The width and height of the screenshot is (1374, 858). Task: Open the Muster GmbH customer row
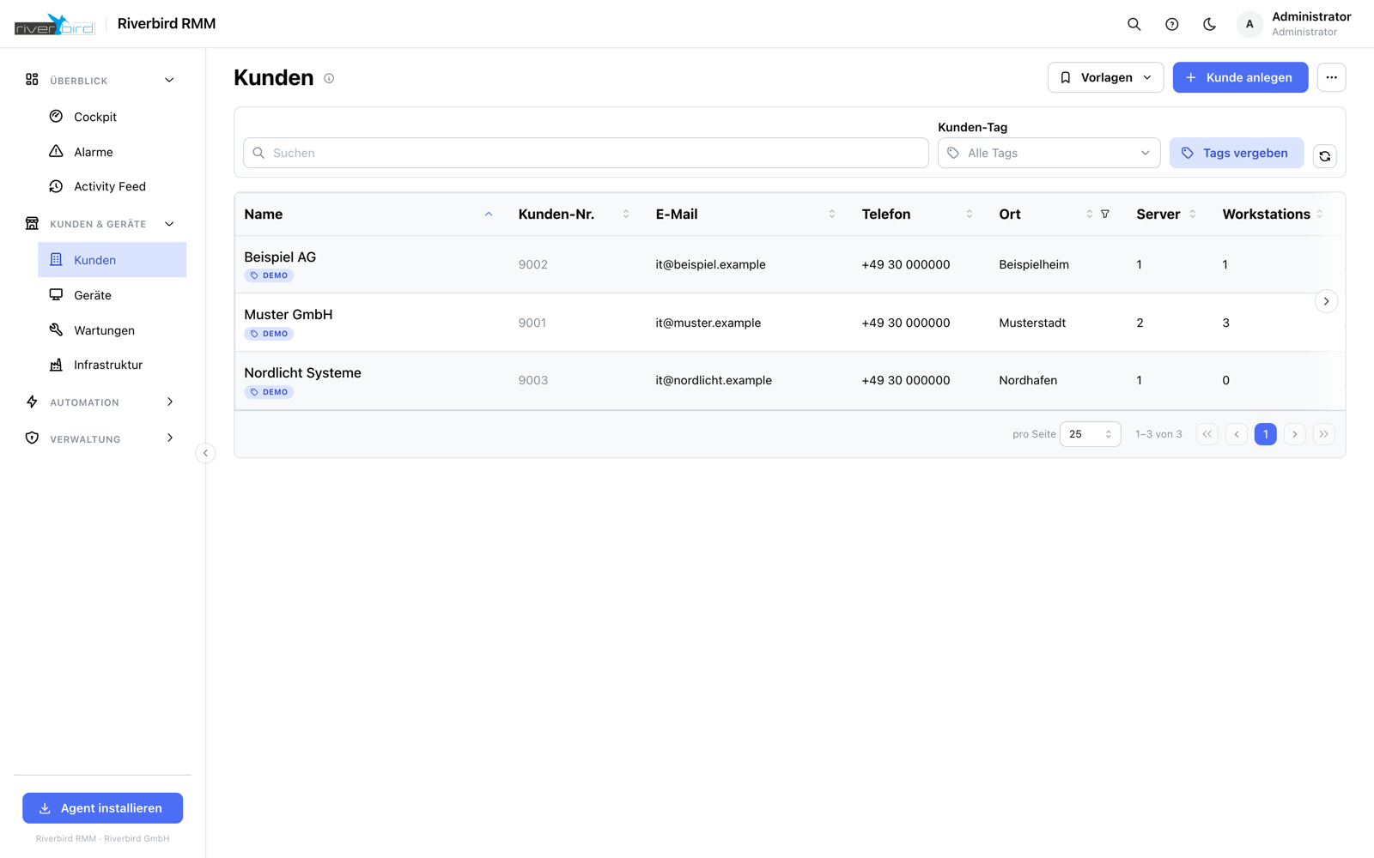[789, 323]
